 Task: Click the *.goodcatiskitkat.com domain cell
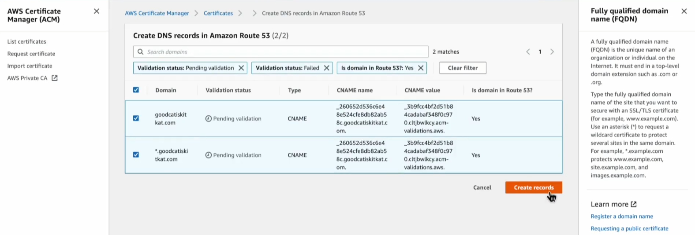tap(171, 155)
